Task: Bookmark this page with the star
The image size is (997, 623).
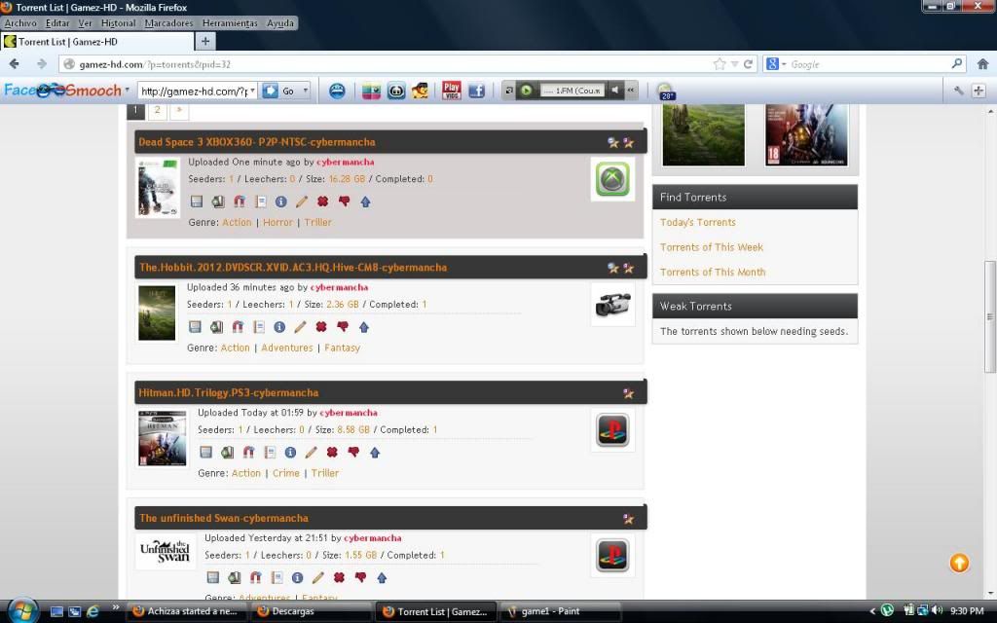Action: (720, 63)
